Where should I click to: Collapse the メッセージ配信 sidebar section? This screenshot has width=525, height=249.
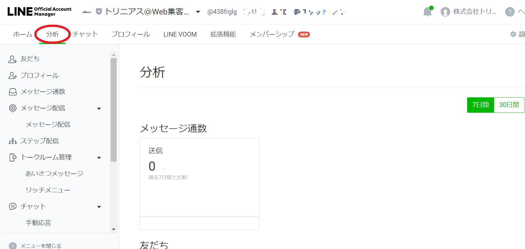[99, 108]
